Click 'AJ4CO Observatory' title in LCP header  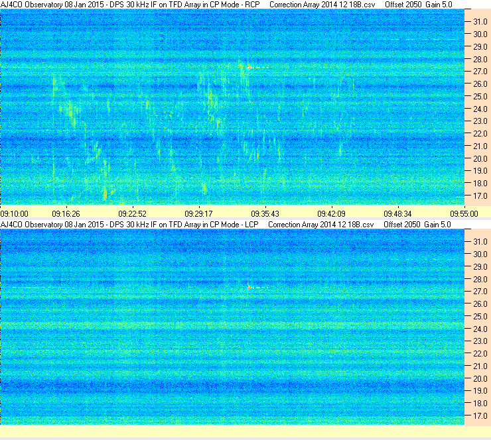(31, 225)
